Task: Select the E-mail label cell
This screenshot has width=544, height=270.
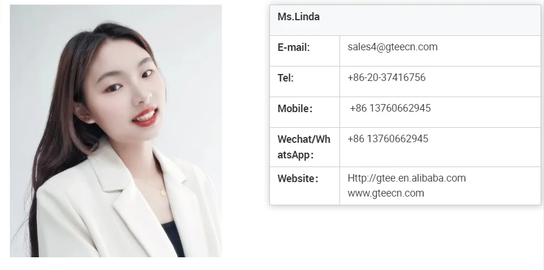Action: point(305,51)
